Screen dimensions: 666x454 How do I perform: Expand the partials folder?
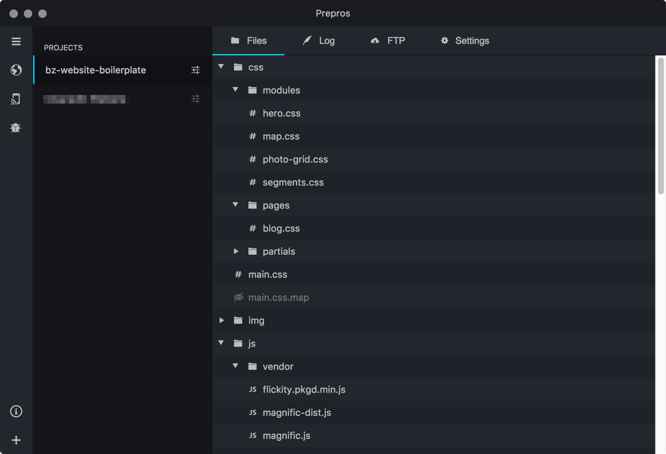(x=236, y=251)
